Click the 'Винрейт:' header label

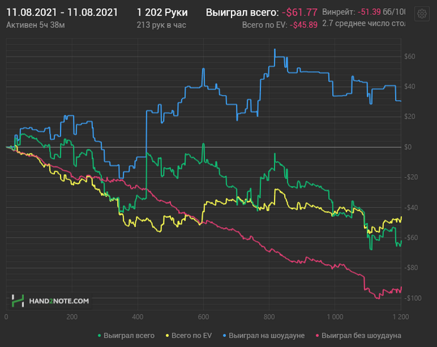338,12
